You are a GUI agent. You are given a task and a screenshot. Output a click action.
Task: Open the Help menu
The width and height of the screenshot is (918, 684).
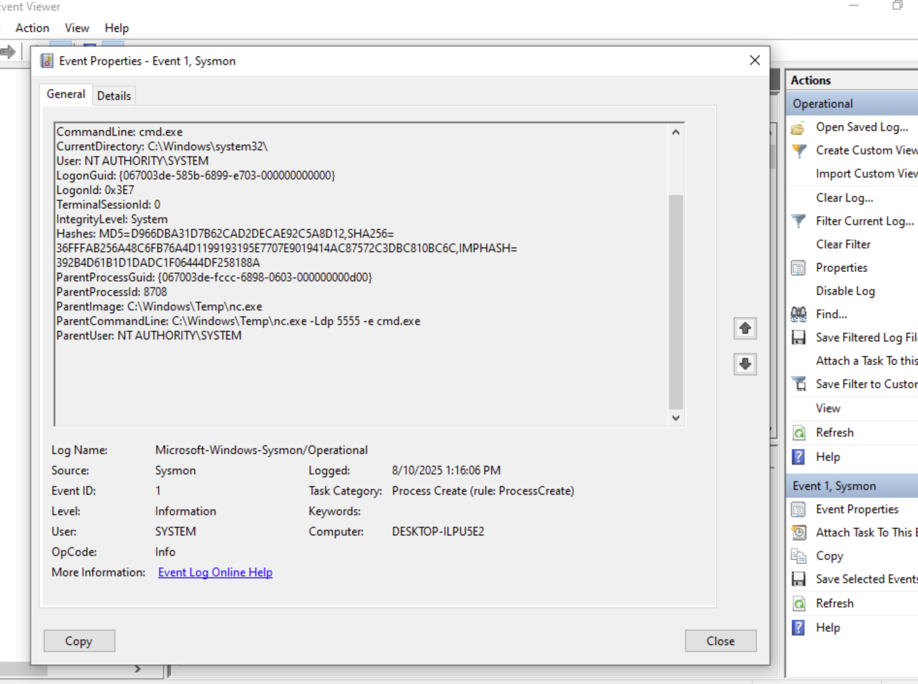pyautogui.click(x=116, y=28)
